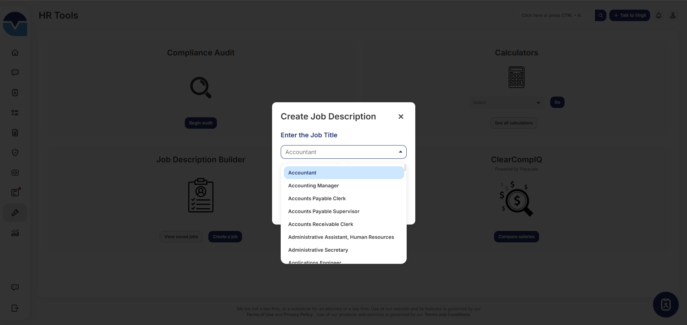Click the logout icon in the sidebar
This screenshot has width=687, height=325.
15,308
